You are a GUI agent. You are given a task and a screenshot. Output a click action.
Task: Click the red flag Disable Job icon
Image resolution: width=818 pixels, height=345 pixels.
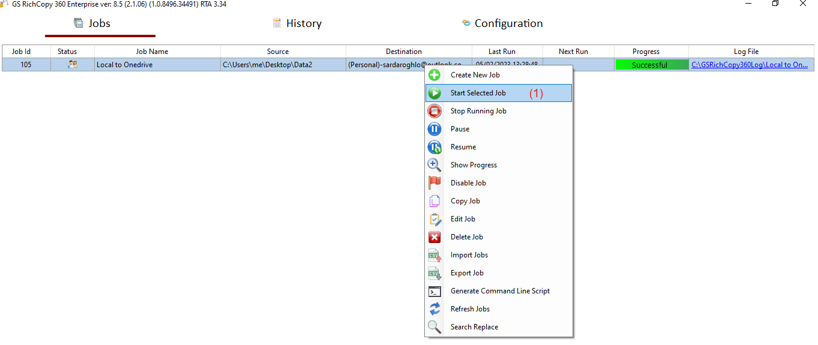(435, 183)
